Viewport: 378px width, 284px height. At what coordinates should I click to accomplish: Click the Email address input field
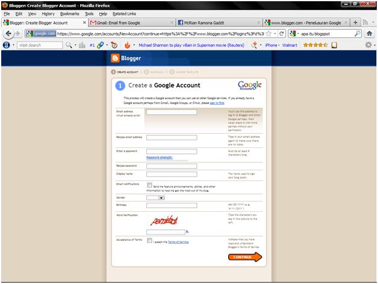[x=172, y=112]
